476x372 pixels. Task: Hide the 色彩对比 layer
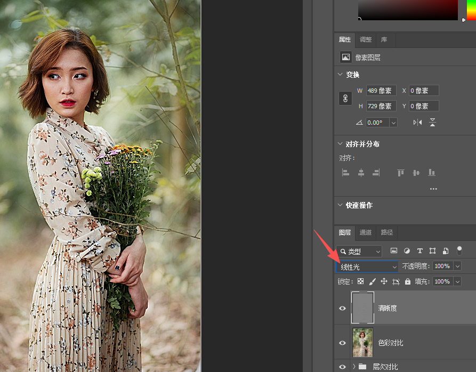(x=342, y=343)
